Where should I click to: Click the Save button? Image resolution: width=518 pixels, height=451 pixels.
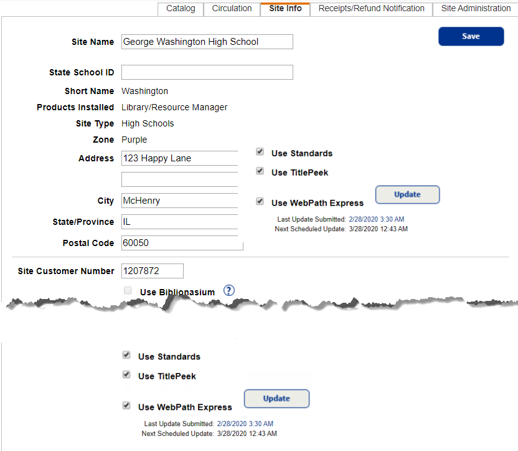[x=471, y=36]
